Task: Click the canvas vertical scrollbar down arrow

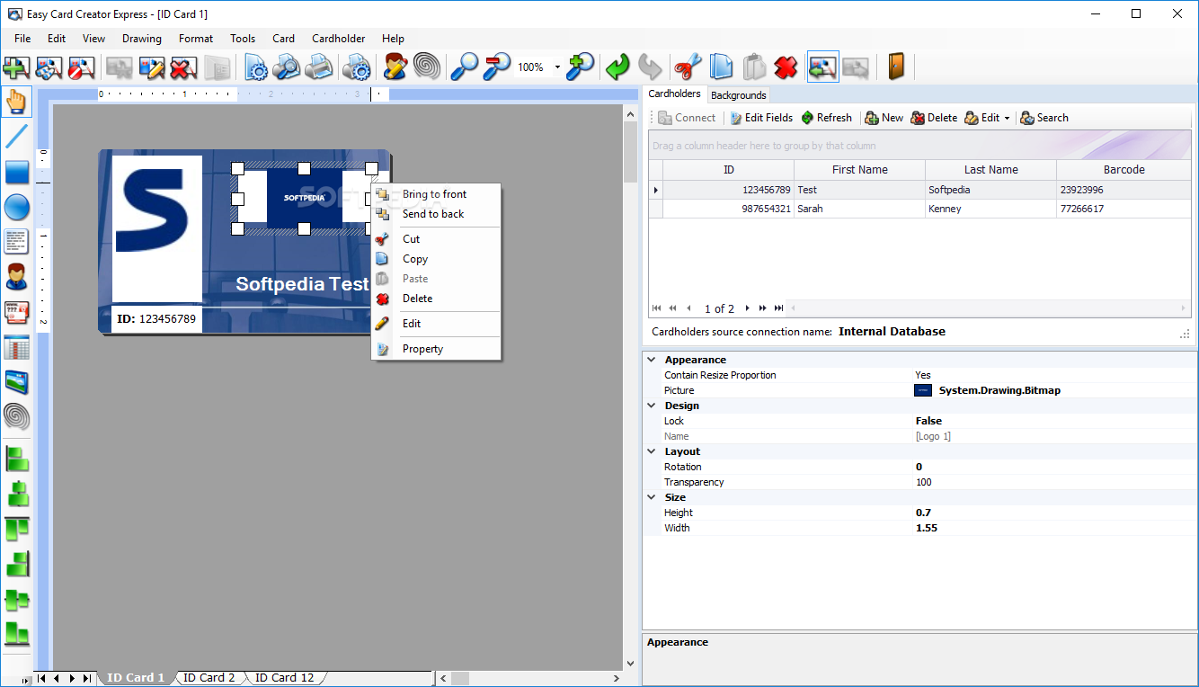Action: pos(630,663)
